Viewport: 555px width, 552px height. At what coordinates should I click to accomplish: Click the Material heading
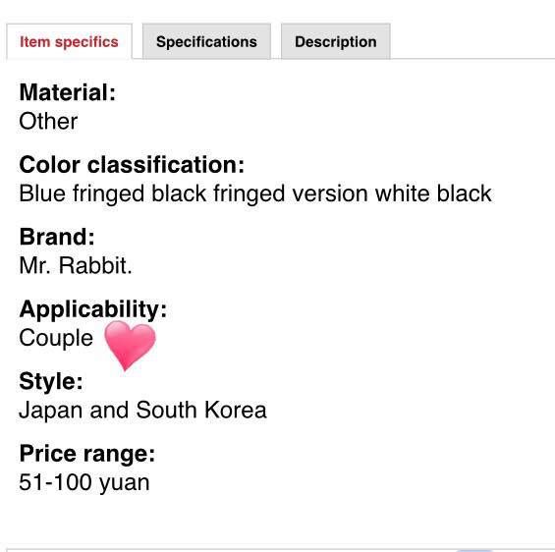(68, 92)
